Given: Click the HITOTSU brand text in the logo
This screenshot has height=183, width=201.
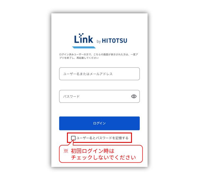Looking at the screenshot, I should [115, 41].
